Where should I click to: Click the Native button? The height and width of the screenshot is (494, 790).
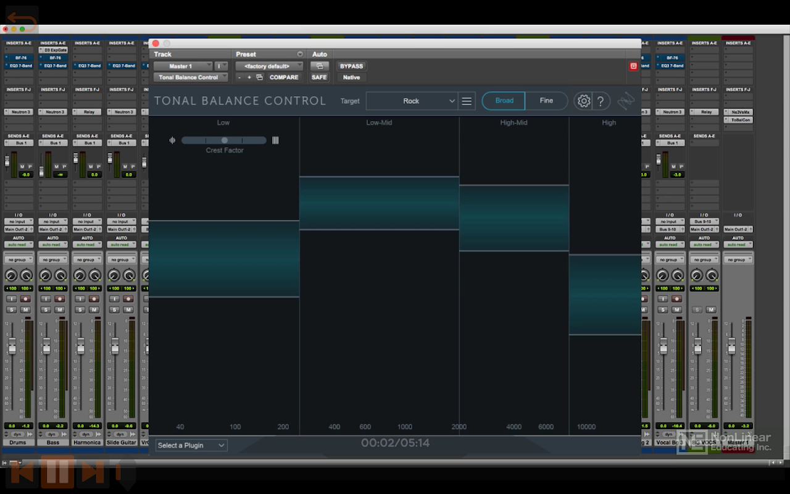tap(351, 77)
